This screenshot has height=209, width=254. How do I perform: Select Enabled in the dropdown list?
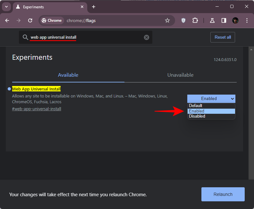coord(211,111)
